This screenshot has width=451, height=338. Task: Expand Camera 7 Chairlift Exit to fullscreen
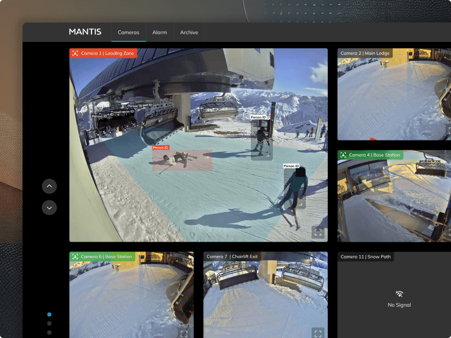[x=318, y=334]
